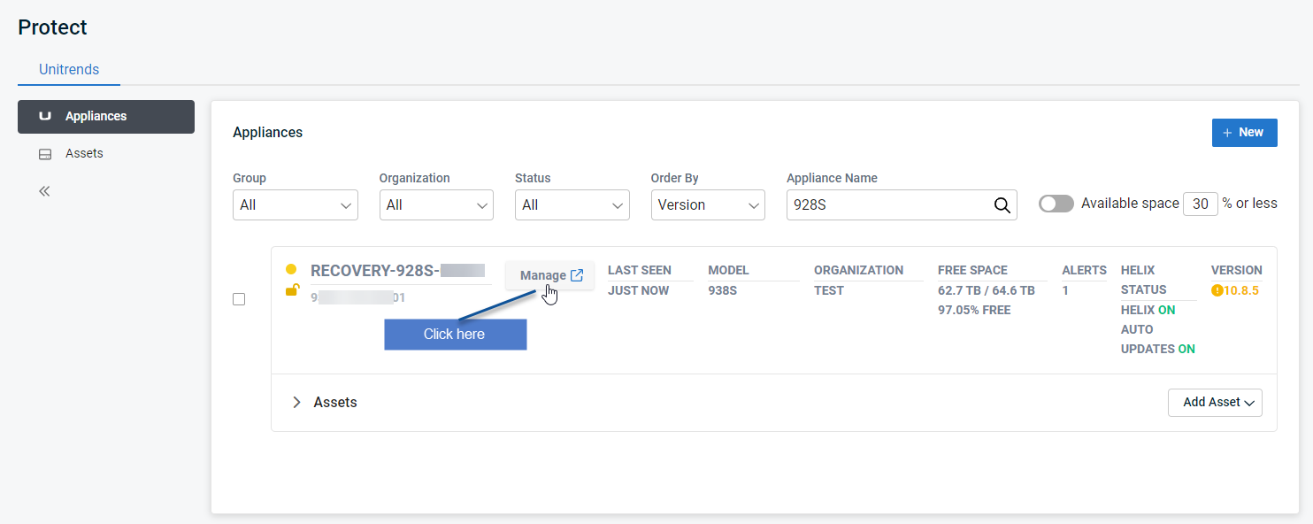The width and height of the screenshot is (1313, 524).
Task: Click the Assets sidebar icon
Action: 45,154
